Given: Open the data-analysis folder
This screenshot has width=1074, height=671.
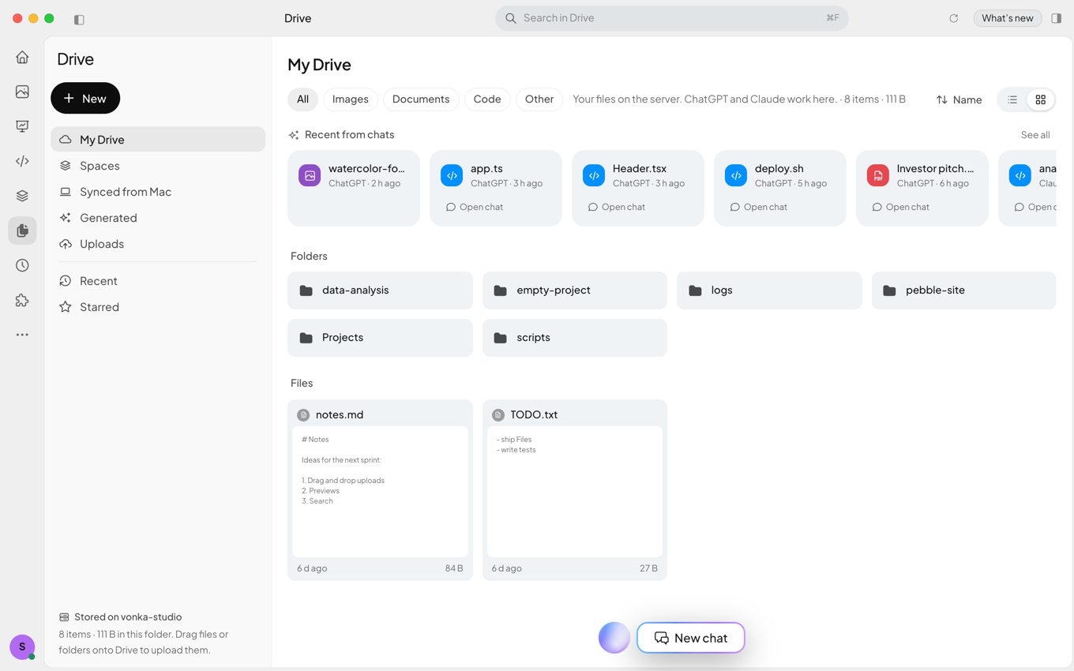Looking at the screenshot, I should point(381,291).
